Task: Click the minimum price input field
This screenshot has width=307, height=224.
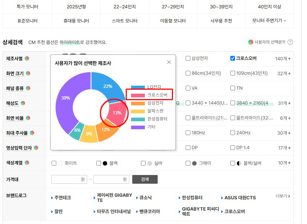Action: 69,179
